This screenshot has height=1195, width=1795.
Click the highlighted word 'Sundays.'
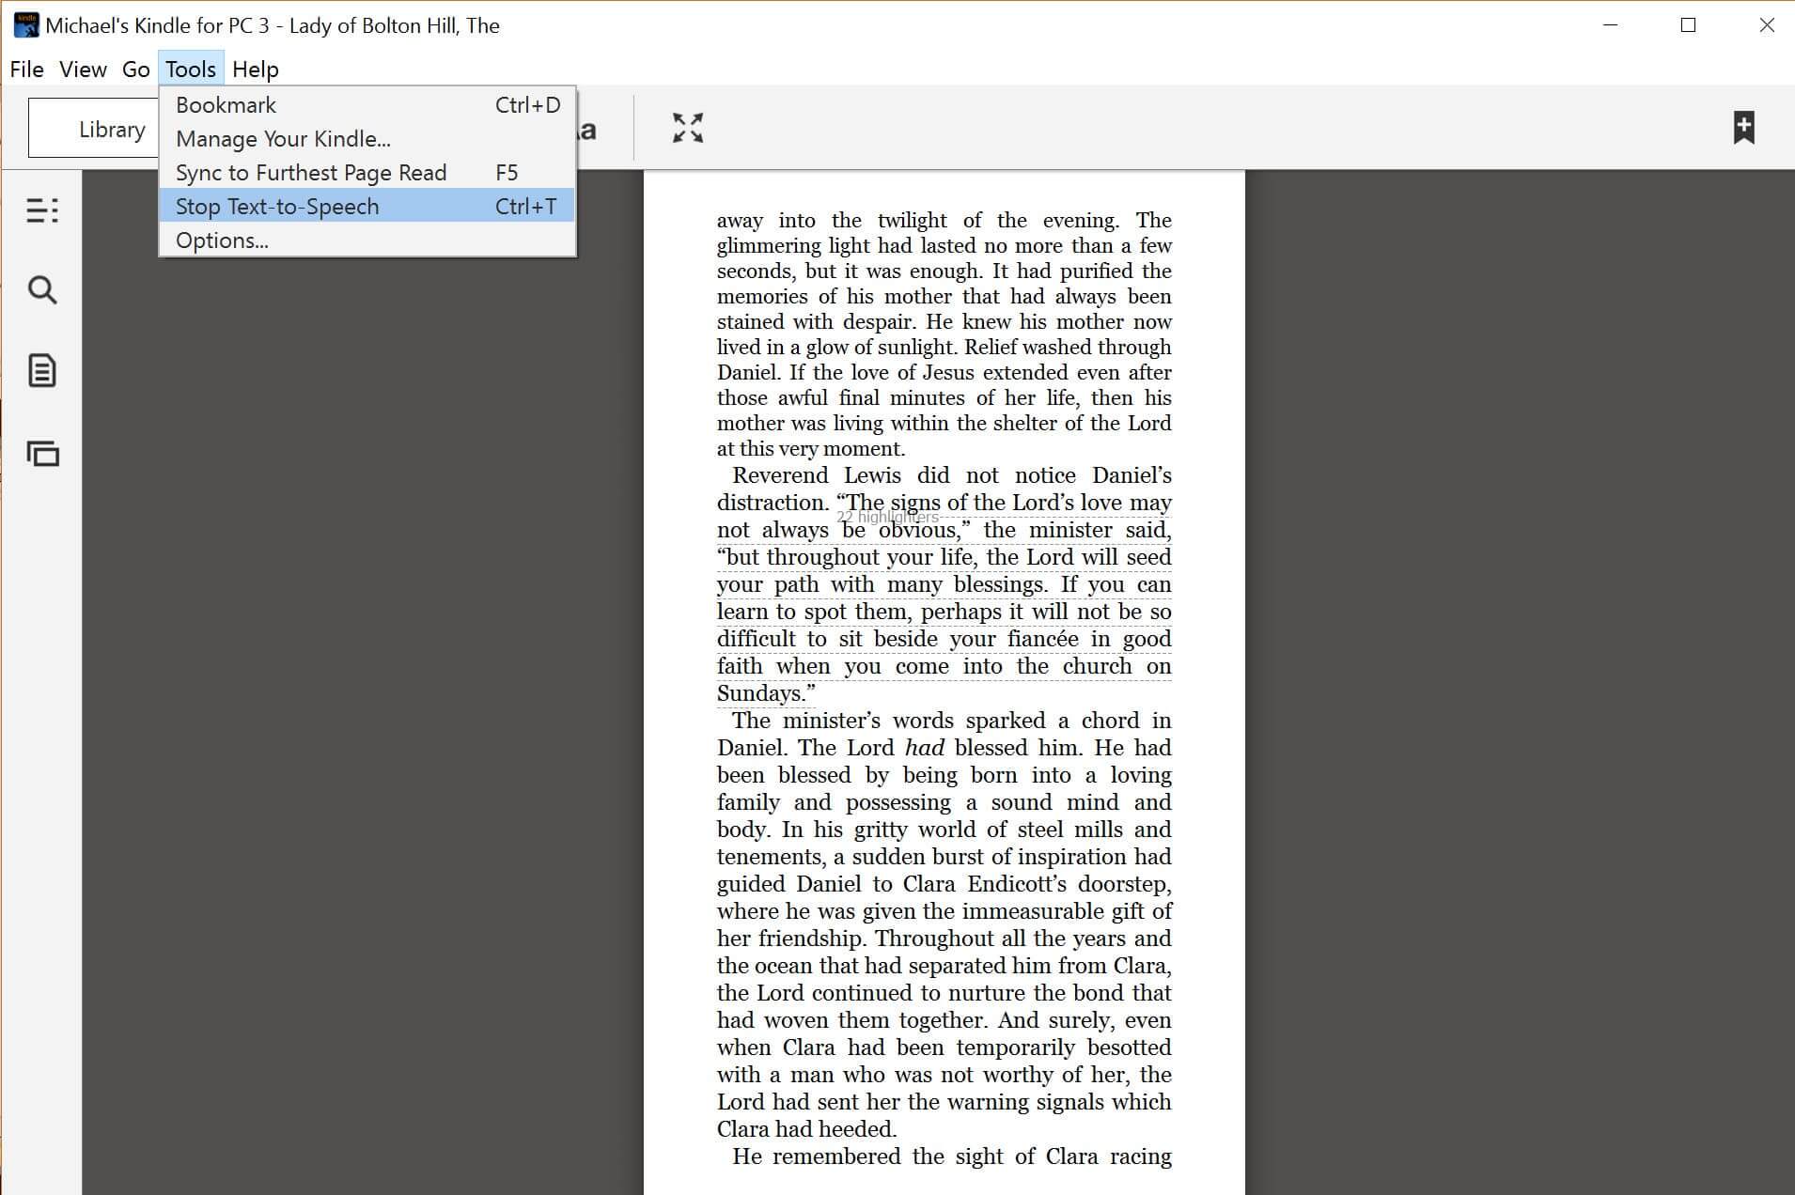[x=766, y=693]
